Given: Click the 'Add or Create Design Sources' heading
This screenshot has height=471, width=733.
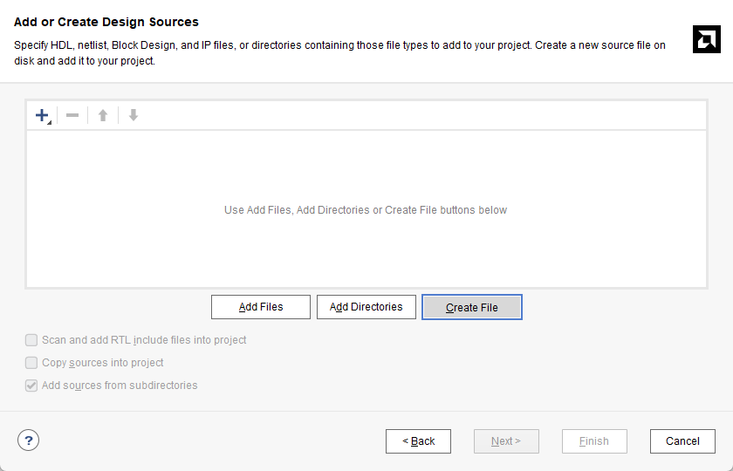Looking at the screenshot, I should 106,22.
